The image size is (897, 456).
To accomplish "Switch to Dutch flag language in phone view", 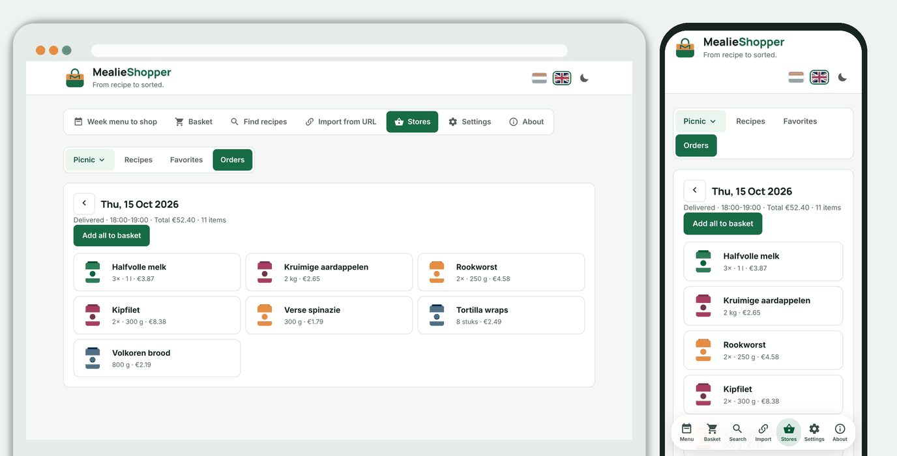I will 796,78.
